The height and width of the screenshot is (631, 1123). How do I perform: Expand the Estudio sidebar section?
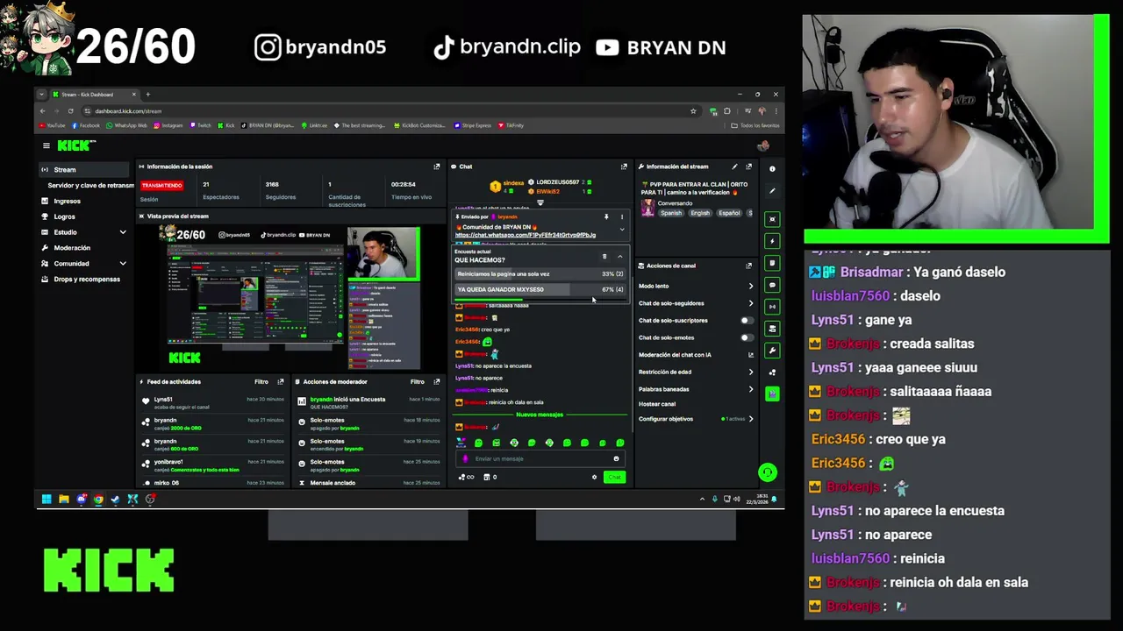click(x=123, y=232)
